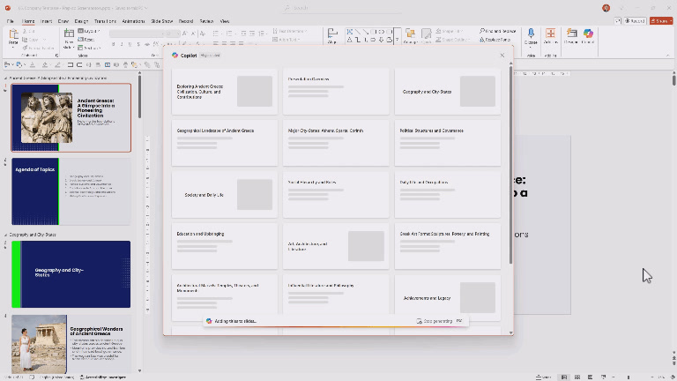
Task: Open the Text Direction dropdown
Action: coord(290,31)
